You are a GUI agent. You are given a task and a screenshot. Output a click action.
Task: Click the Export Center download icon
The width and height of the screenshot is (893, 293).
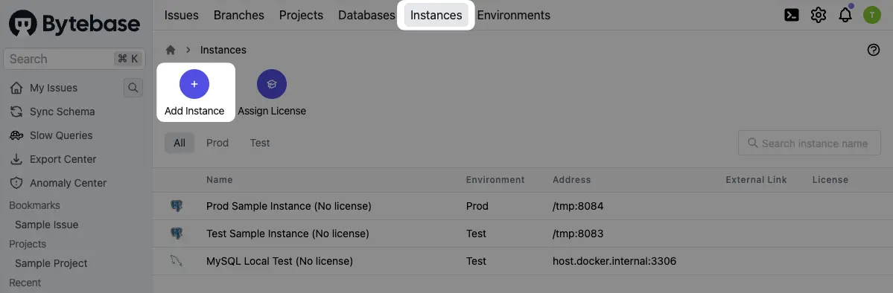click(16, 159)
